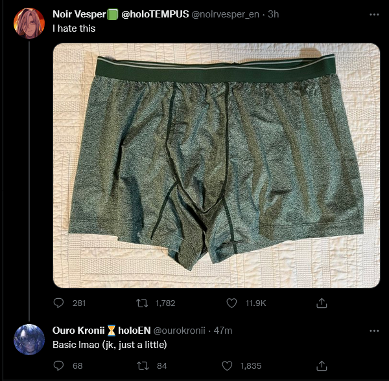Open Noir Vesper's profile avatar
The height and width of the screenshot is (381, 389).
[29, 23]
